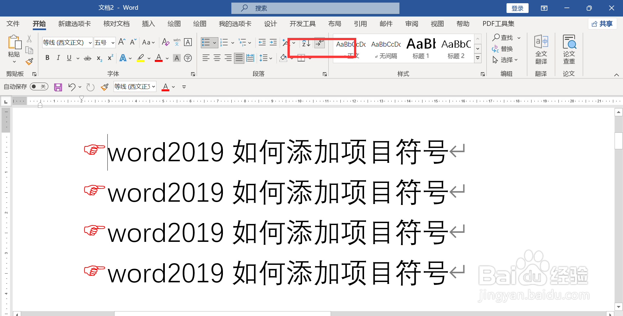Viewport: 623px width, 316px height.
Task: Open the File menu tab
Action: pyautogui.click(x=13, y=24)
